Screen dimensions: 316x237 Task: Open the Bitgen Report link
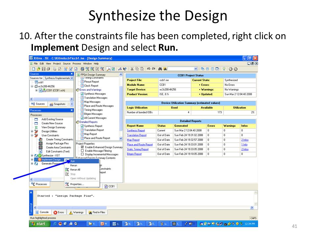pos(134,154)
